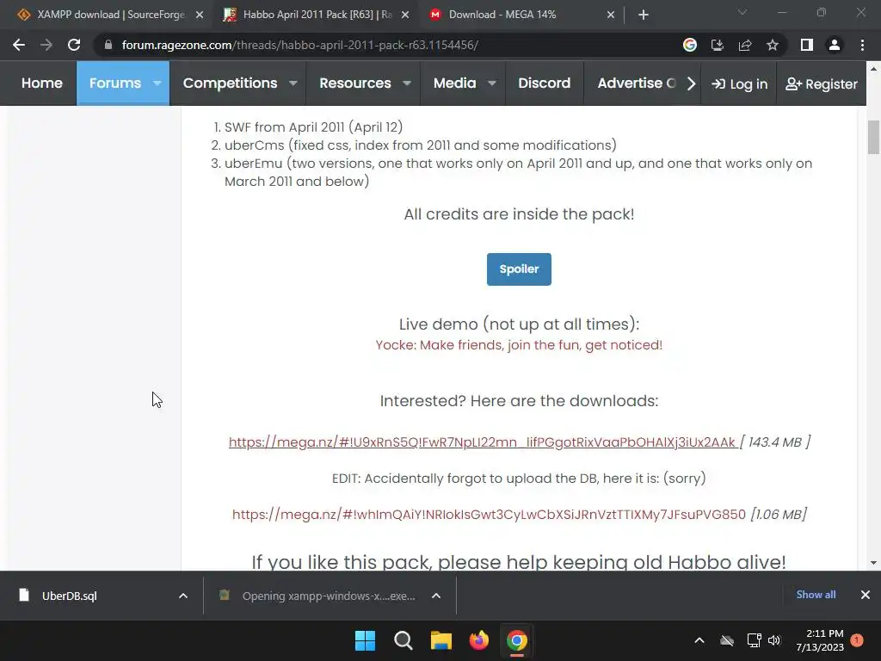Expand UberDB.sql download options chevron
The image size is (881, 661).
[x=183, y=596]
